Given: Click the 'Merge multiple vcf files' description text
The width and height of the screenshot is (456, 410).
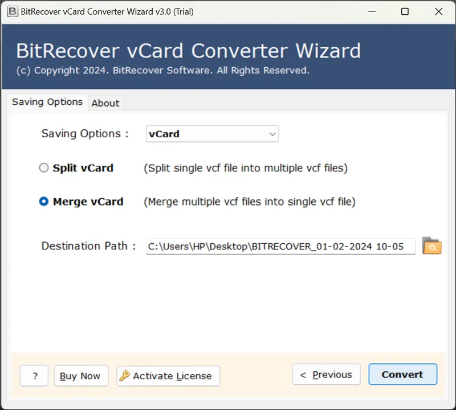Looking at the screenshot, I should 250,202.
